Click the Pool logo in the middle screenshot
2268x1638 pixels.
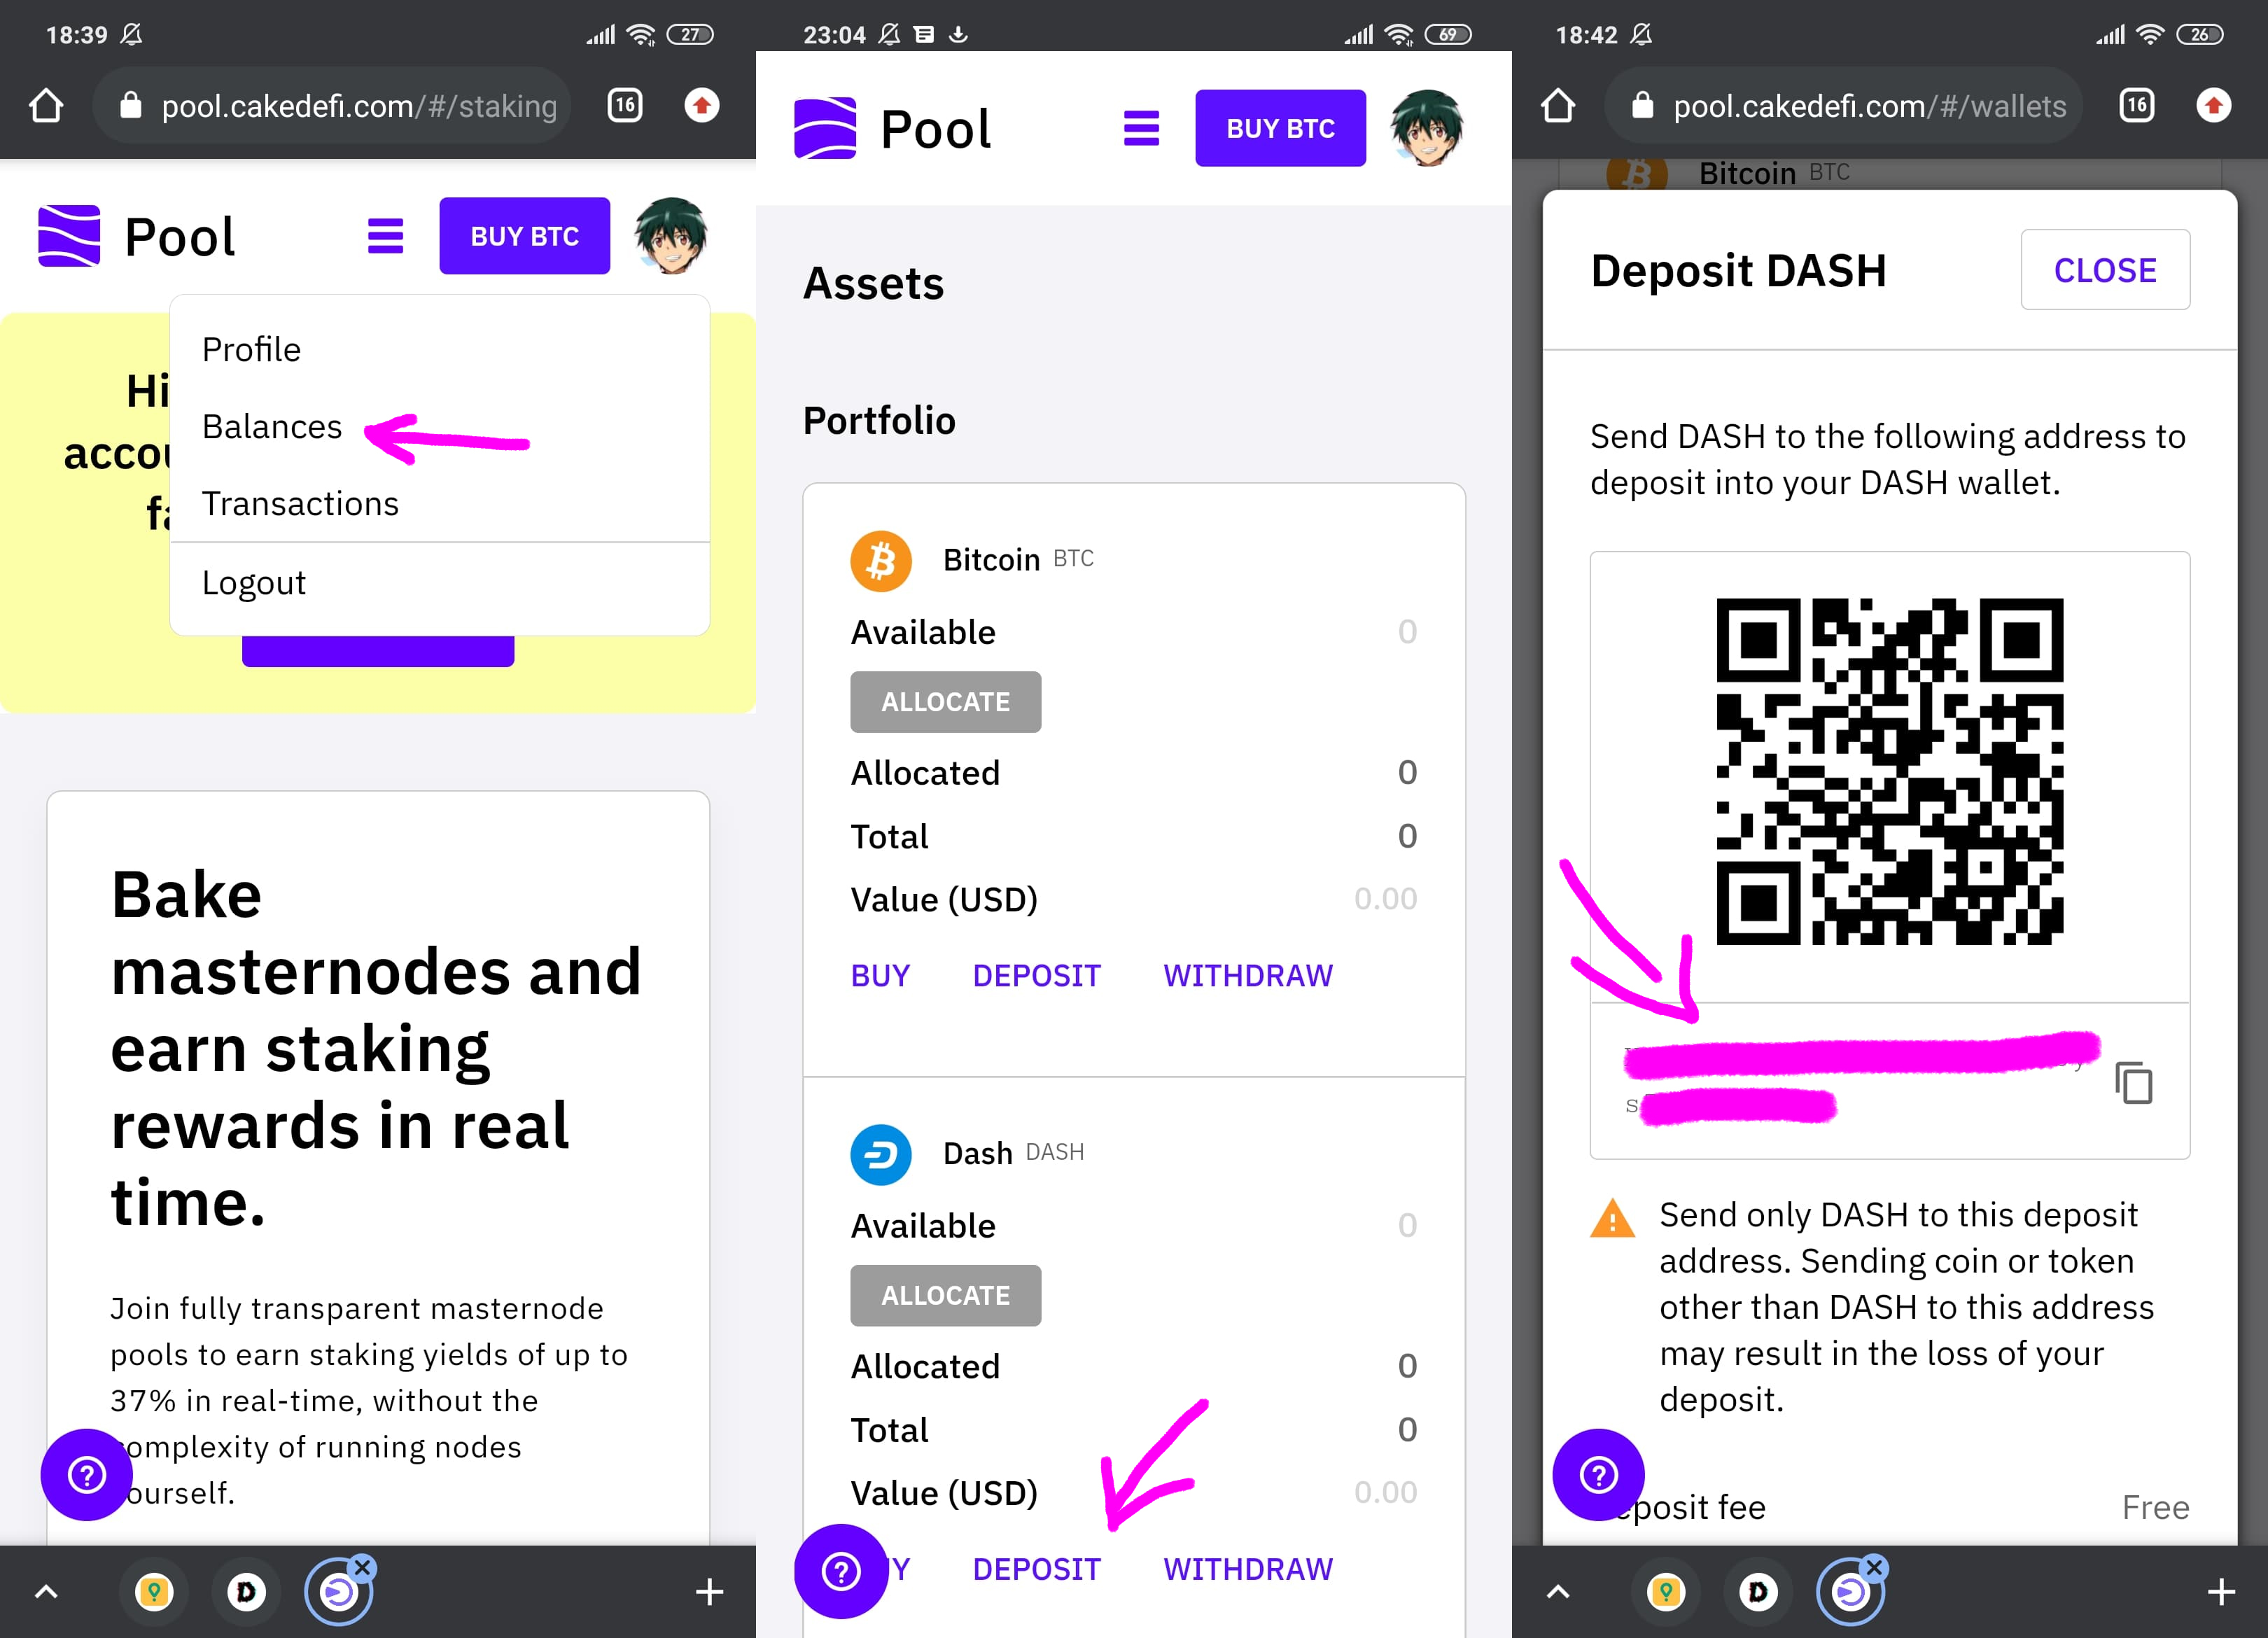[893, 129]
